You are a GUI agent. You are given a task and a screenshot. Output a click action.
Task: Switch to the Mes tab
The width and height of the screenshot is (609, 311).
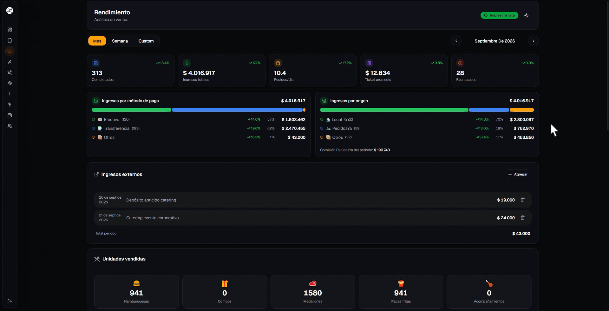tap(97, 41)
